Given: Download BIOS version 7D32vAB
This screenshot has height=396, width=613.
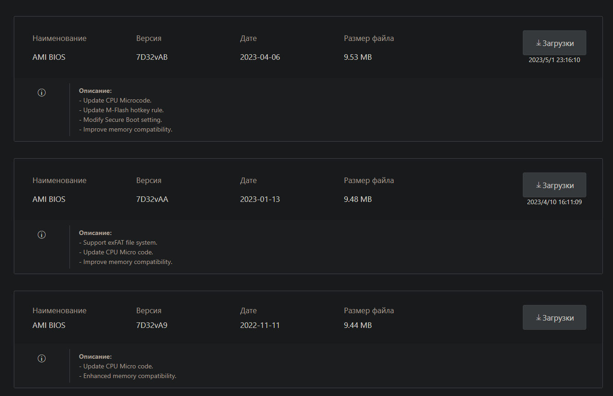Looking at the screenshot, I should point(554,43).
